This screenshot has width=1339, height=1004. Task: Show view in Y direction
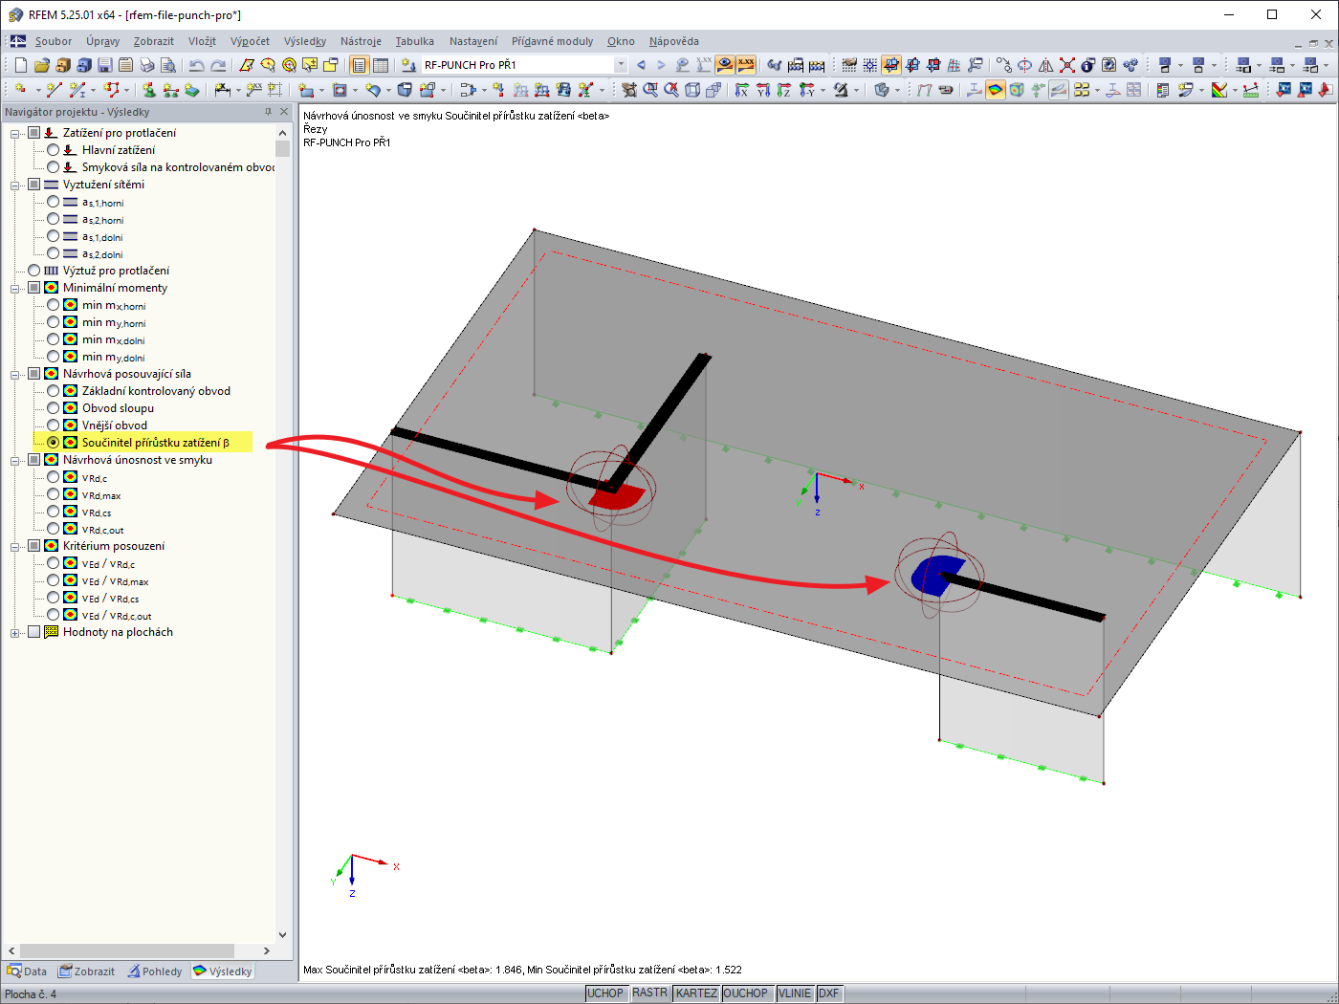(763, 90)
